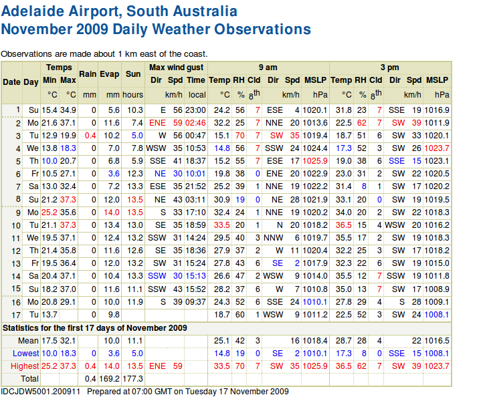Click the "Rain" column header
Image resolution: width=477 pixels, height=405 pixels.
(x=88, y=74)
